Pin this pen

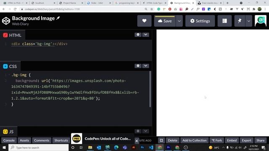pyautogui.click(x=240, y=21)
